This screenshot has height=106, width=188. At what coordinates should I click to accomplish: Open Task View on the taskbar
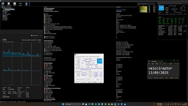click(83, 104)
